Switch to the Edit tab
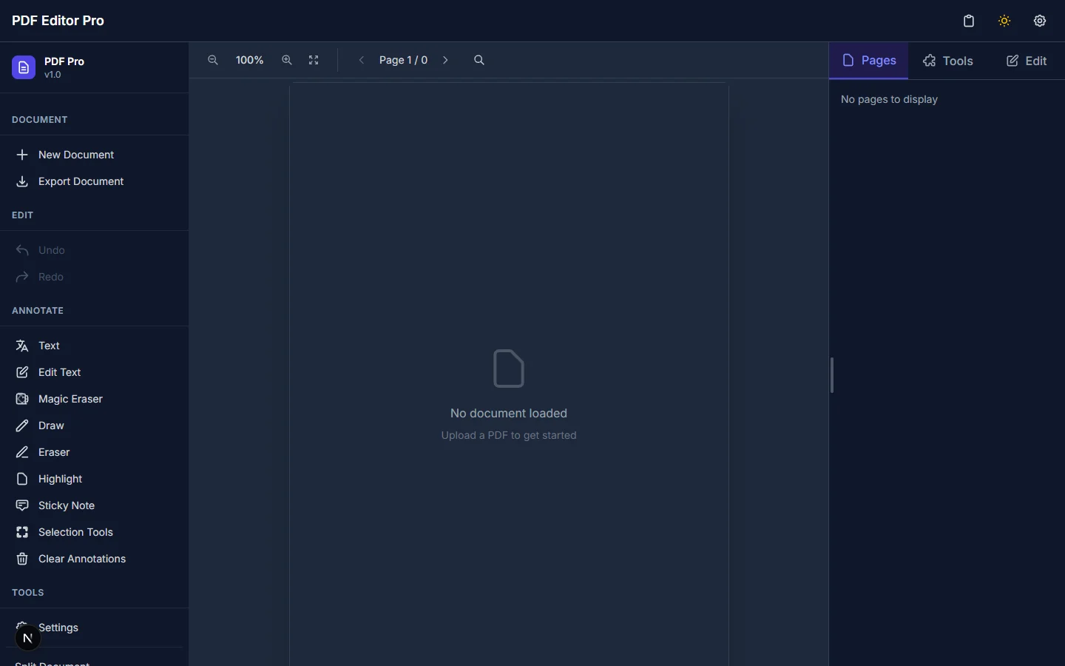This screenshot has width=1065, height=666. 1027,61
